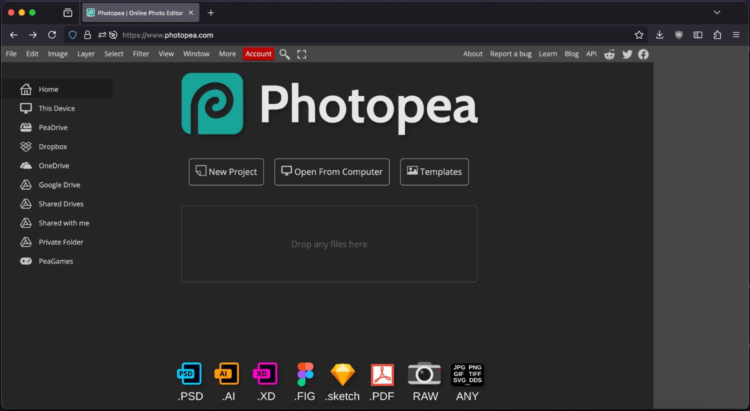The height and width of the screenshot is (411, 750).
Task: Open the Blog link
Action: (571, 54)
